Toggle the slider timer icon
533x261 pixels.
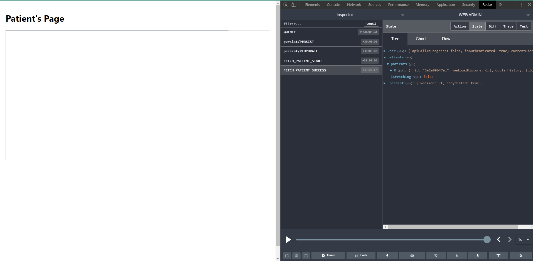click(x=436, y=256)
